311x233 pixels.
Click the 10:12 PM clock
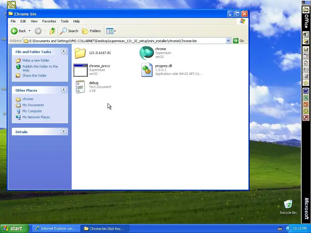(x=300, y=229)
